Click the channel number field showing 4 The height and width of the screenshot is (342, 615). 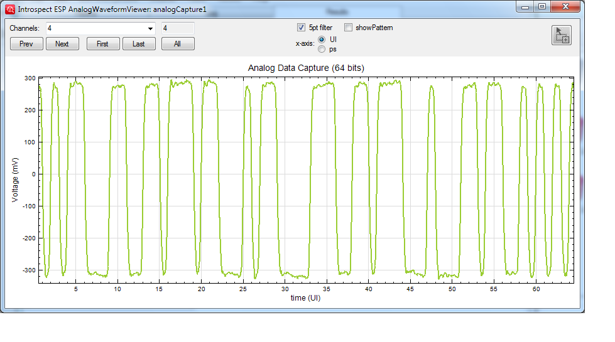[x=178, y=28]
